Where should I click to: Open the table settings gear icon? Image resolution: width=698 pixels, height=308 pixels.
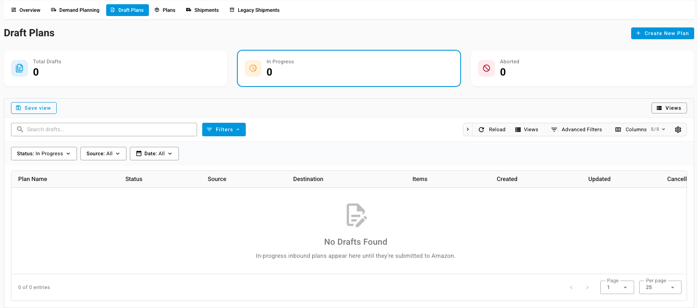(678, 130)
